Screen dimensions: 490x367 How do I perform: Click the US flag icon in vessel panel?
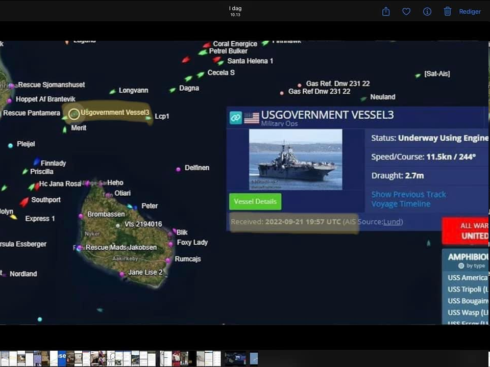[x=252, y=118]
